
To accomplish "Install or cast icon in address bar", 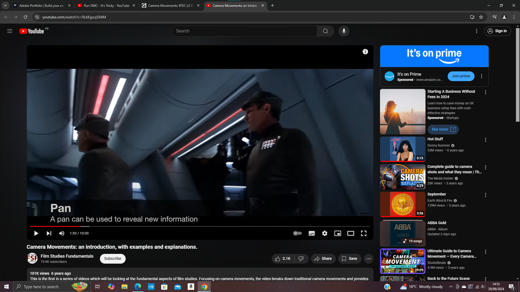I will 472,17.
